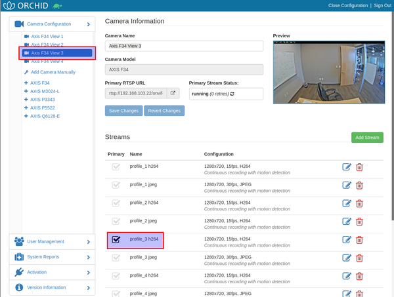
Task: Refresh the primary stream status
Action: [232, 94]
